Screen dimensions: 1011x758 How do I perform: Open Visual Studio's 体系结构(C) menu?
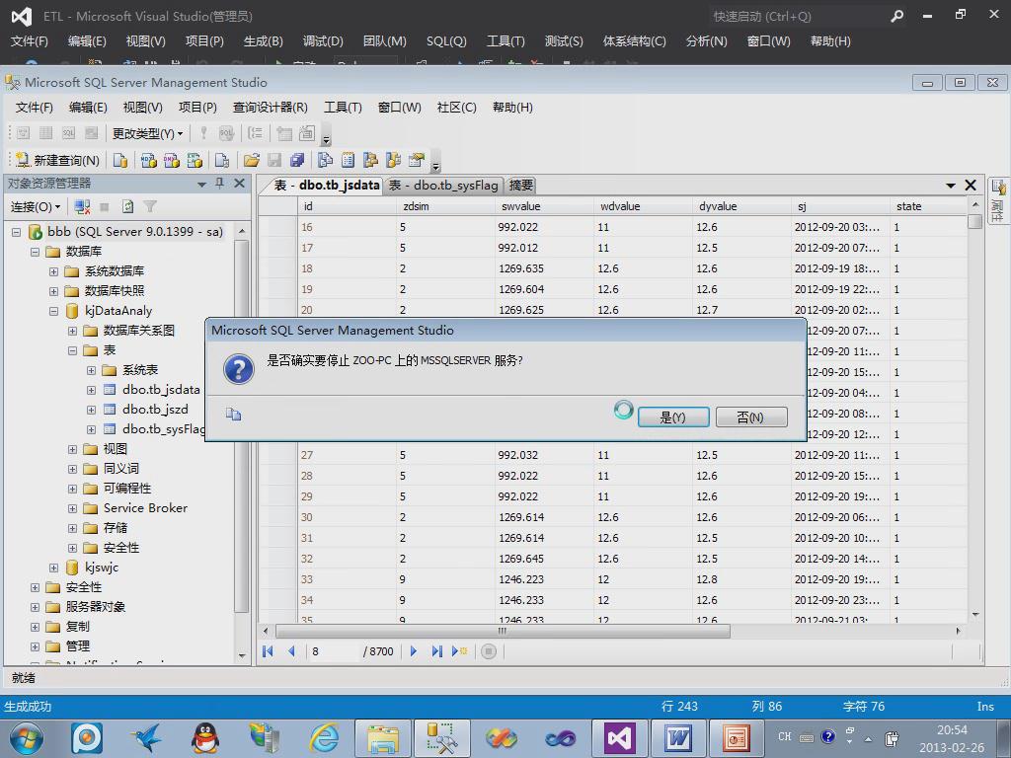point(635,41)
